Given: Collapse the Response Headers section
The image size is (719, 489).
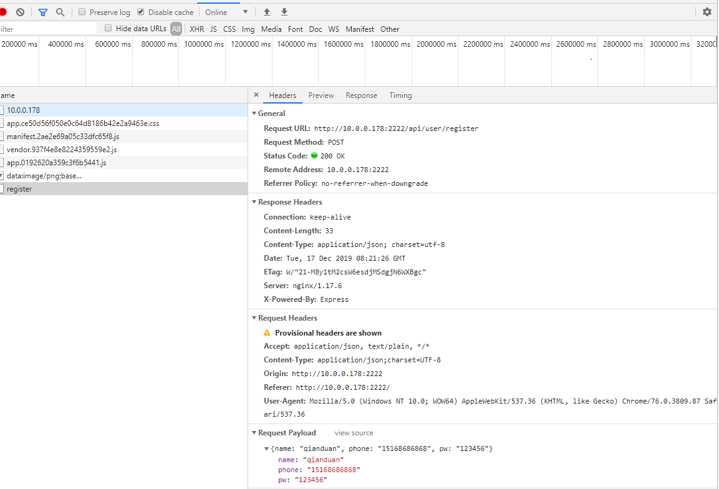Looking at the screenshot, I should pyautogui.click(x=254, y=202).
